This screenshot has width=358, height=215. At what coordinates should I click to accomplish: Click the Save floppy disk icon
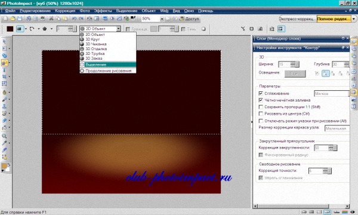(20, 19)
